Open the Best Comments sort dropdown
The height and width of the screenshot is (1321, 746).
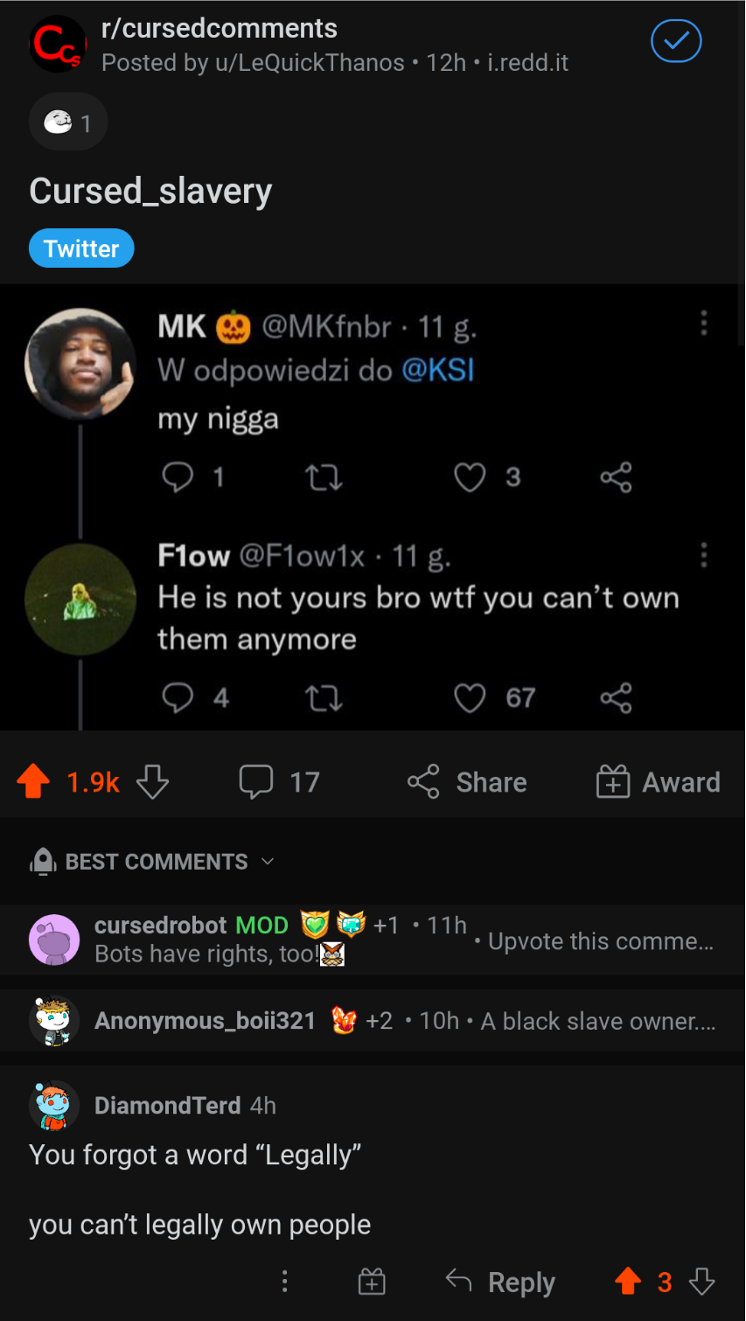154,862
